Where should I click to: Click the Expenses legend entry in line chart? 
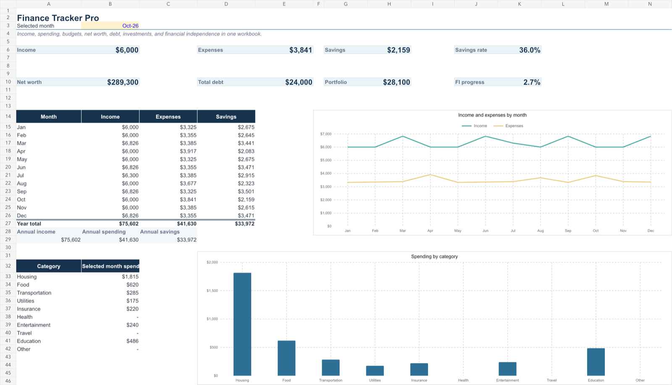coord(508,126)
